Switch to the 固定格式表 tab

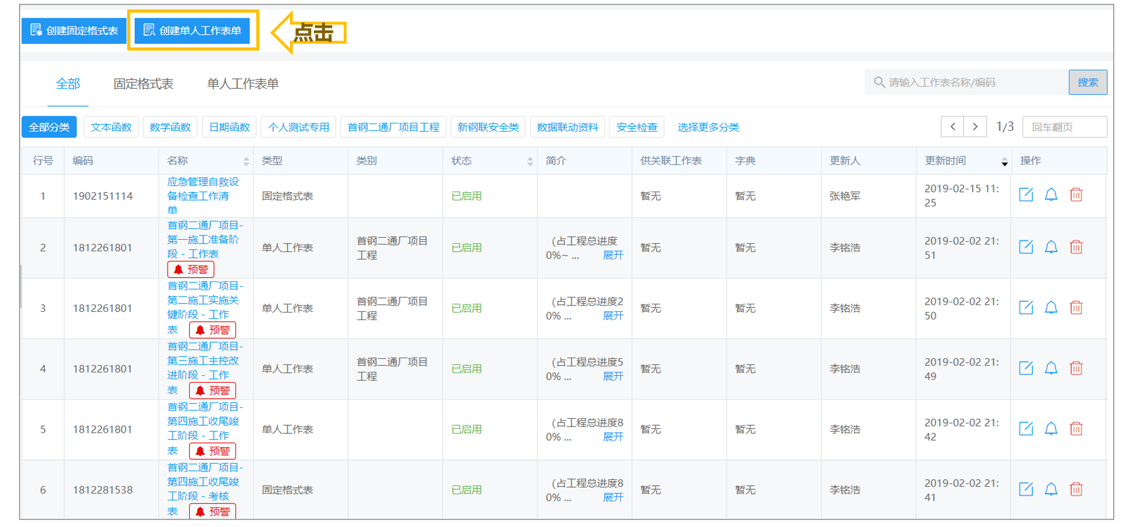point(143,84)
